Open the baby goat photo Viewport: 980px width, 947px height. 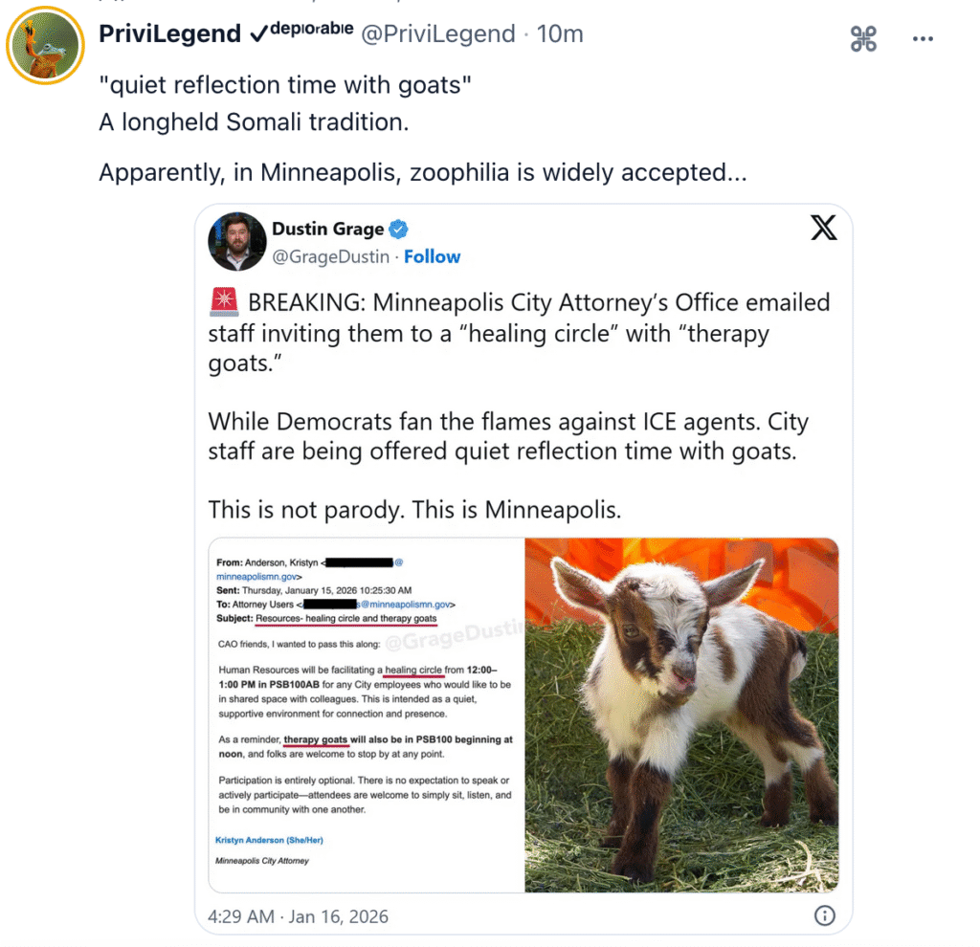(681, 715)
